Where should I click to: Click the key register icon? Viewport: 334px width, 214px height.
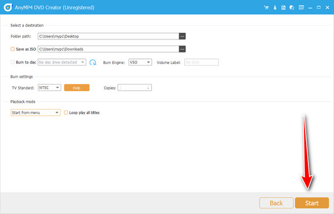(x=275, y=8)
